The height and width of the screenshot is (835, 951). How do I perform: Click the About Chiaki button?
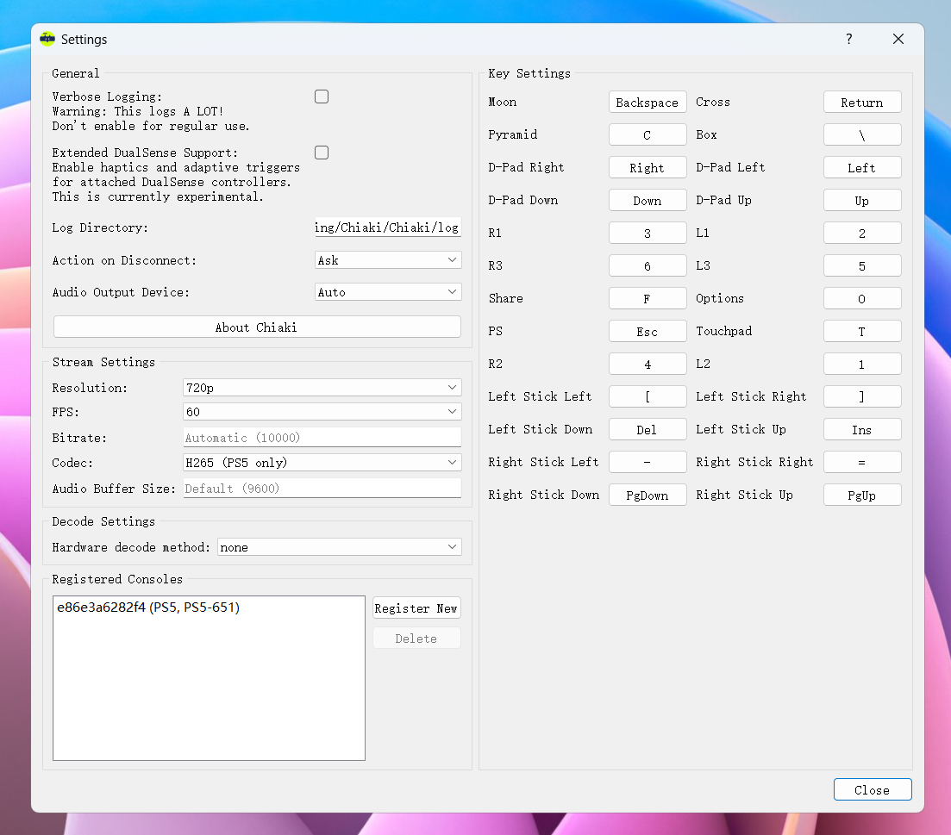(x=257, y=327)
